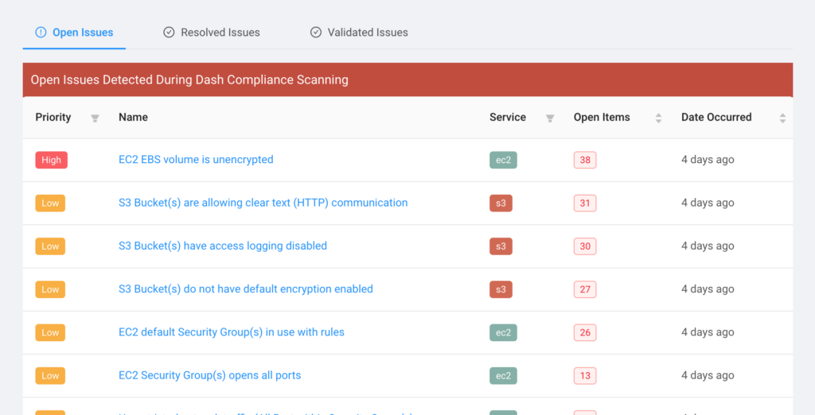Open "EC2 Security Group(s) opens all ports"
The height and width of the screenshot is (415, 815).
(x=210, y=375)
